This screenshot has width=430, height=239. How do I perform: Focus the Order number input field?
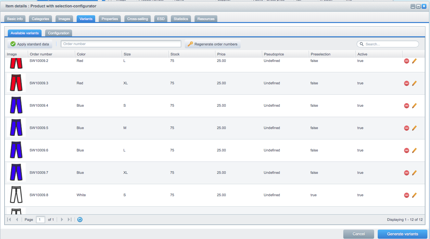(121, 44)
